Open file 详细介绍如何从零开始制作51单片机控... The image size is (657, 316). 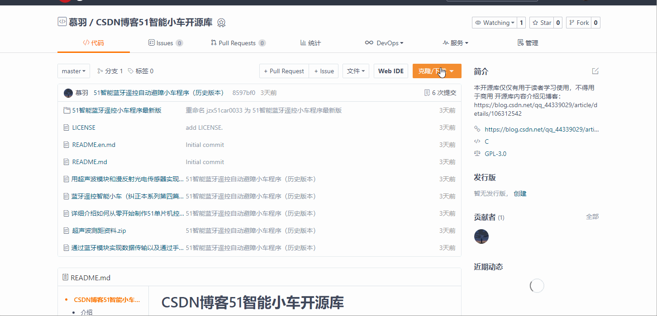click(x=128, y=213)
